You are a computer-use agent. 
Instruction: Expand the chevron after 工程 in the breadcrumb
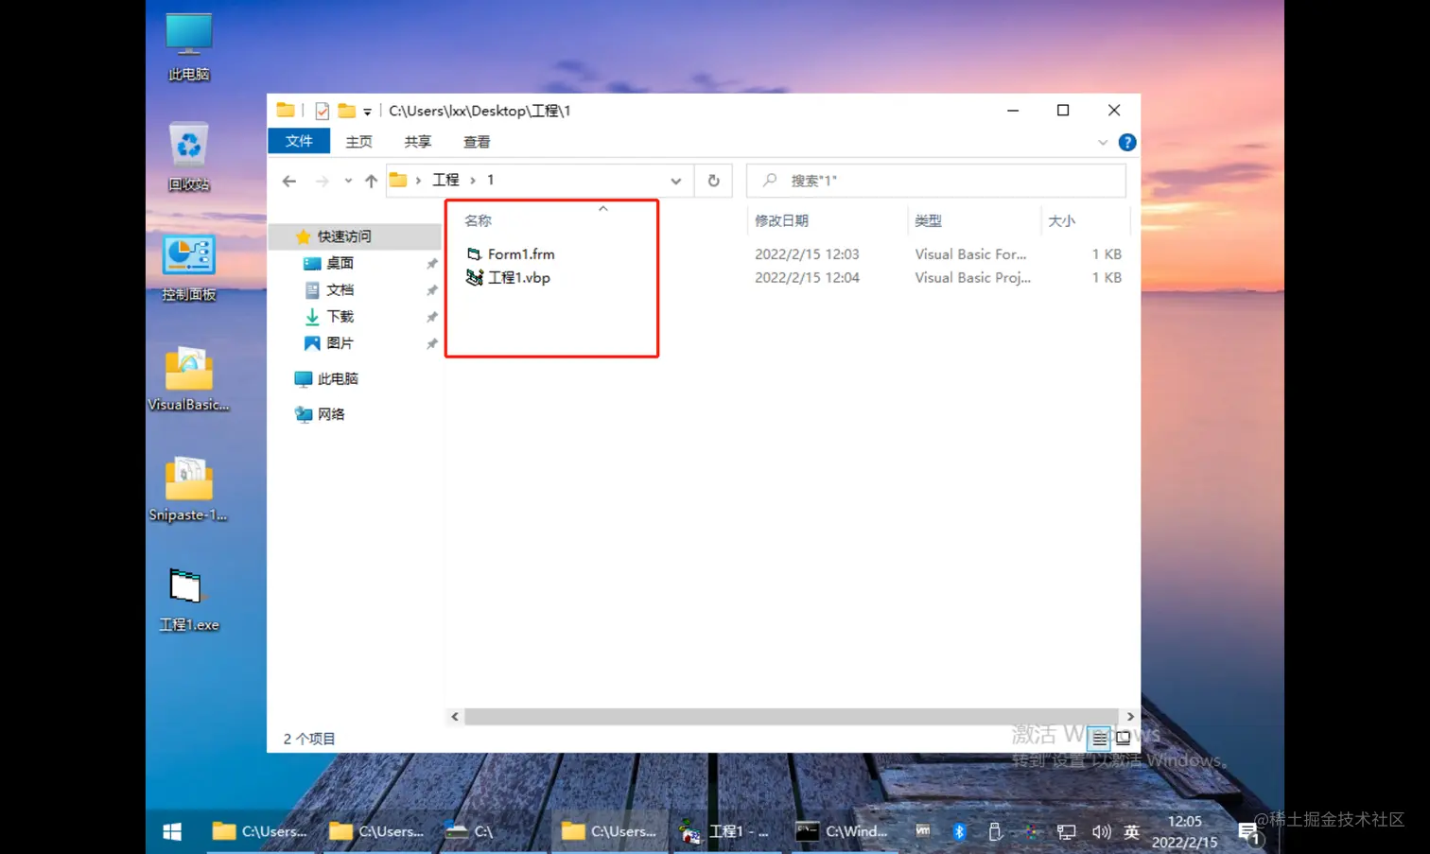coord(473,181)
